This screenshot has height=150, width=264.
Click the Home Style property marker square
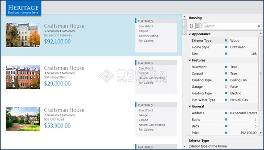[226, 47]
